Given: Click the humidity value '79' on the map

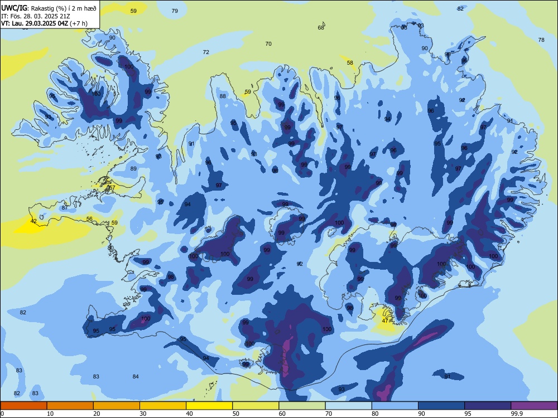Looking at the screenshot, I should point(175,11).
